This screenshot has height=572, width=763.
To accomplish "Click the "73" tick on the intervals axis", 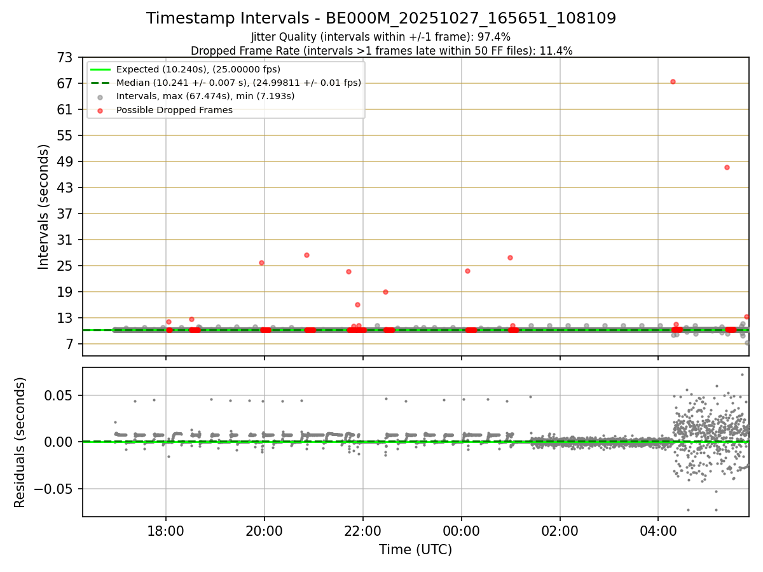I will point(66,58).
